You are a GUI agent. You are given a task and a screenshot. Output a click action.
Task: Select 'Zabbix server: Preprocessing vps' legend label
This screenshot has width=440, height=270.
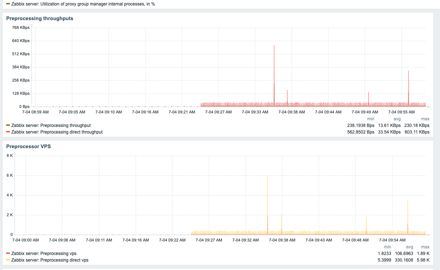click(44, 254)
